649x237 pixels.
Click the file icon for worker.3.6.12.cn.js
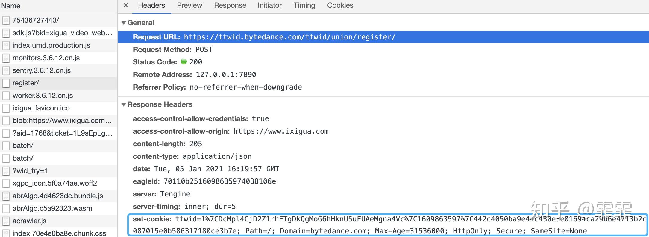pos(6,96)
